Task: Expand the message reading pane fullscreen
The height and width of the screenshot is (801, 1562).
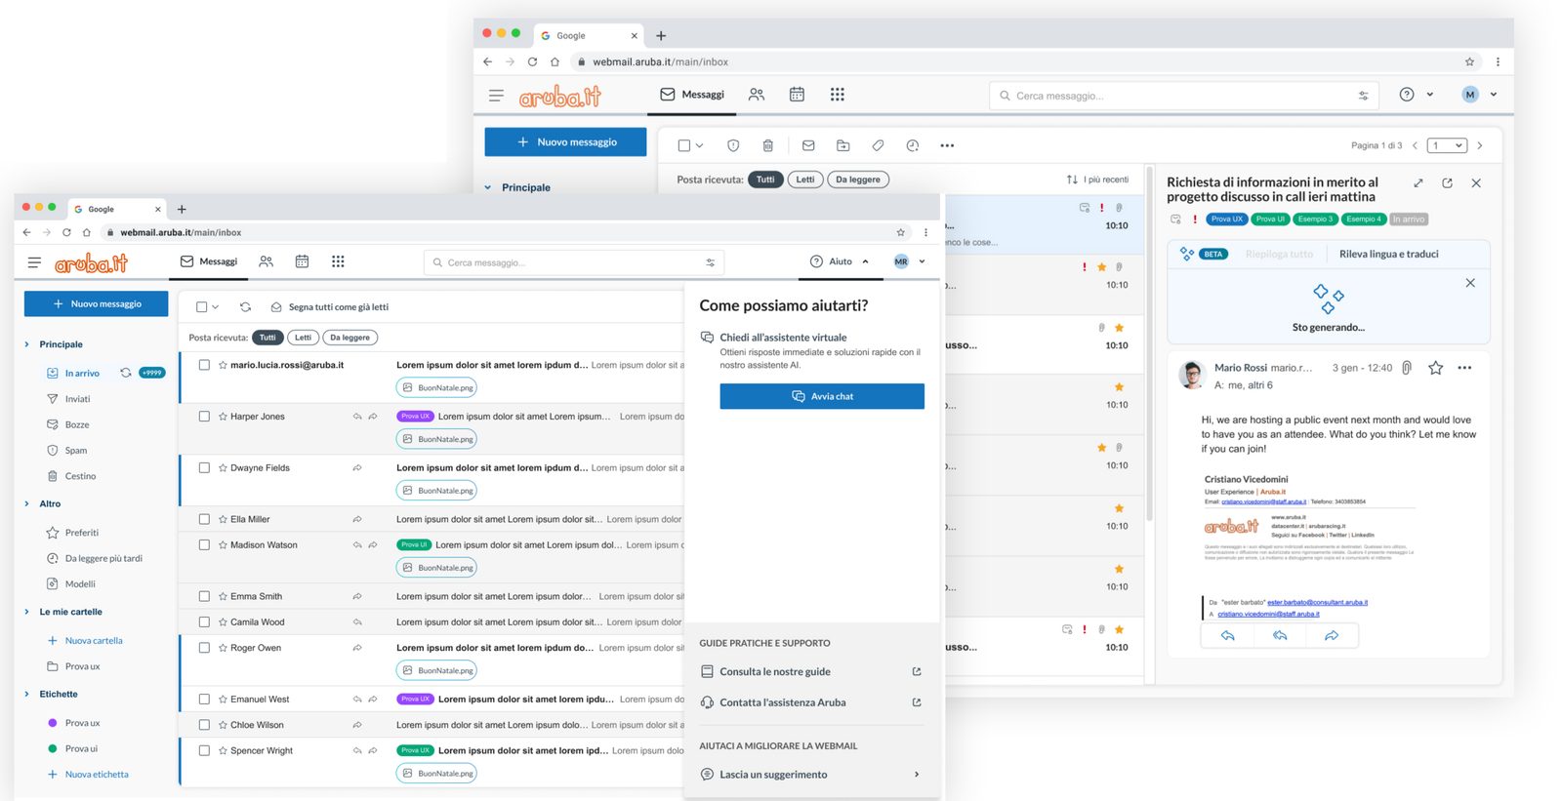Action: [x=1418, y=183]
